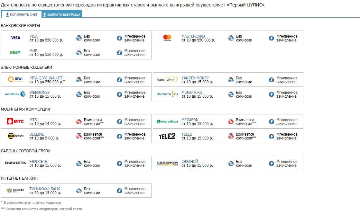Click the БАНКОВСКИЕ КАРТЫ heading
The width and height of the screenshot is (360, 215).
20,25
